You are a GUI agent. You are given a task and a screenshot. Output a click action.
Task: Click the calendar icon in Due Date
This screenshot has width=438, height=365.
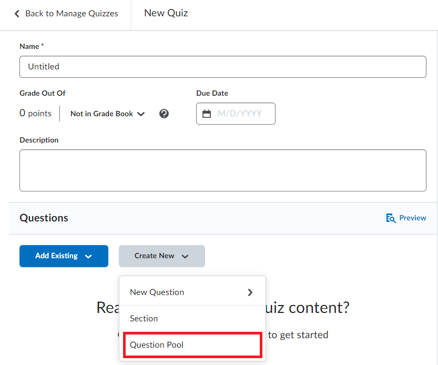[207, 114]
